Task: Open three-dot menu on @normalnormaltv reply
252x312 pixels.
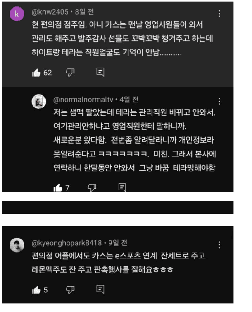Action: (x=219, y=101)
